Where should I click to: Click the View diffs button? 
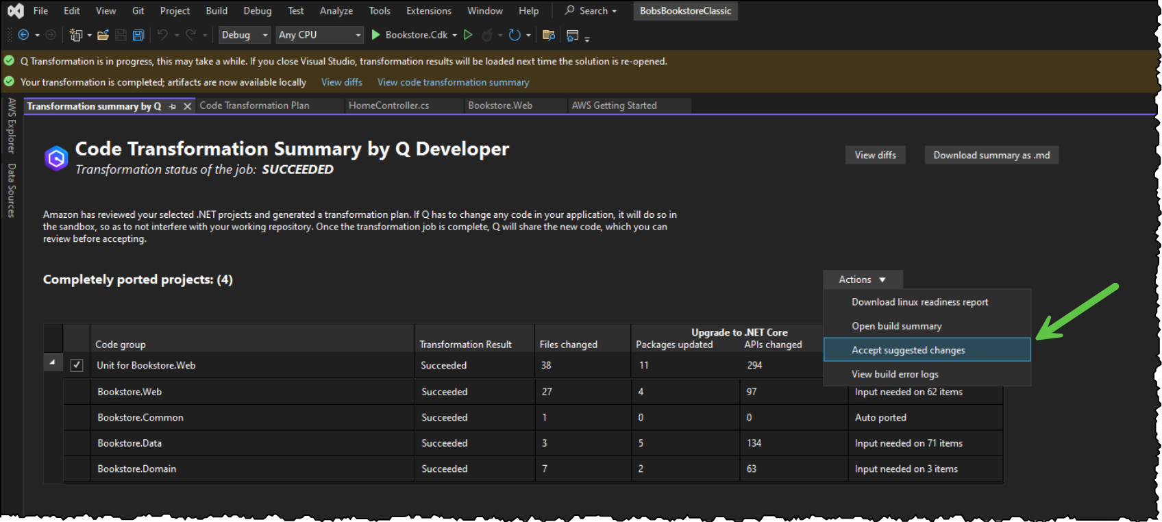(x=875, y=156)
